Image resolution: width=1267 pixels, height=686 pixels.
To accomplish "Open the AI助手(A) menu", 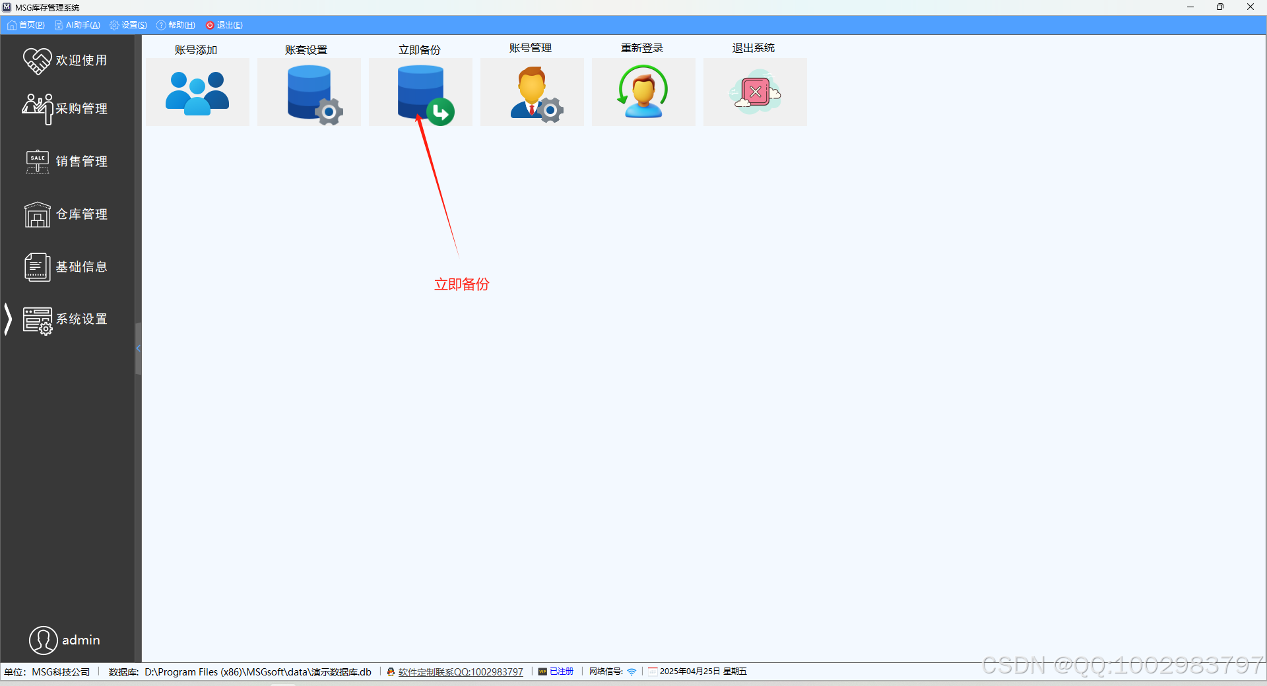I will pyautogui.click(x=77, y=25).
